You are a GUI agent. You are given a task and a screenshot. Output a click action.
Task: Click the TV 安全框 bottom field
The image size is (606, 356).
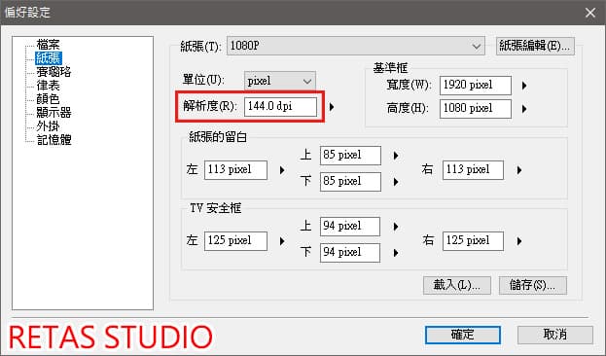(x=350, y=253)
